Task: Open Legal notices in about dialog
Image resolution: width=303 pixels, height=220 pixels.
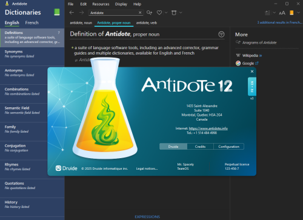Action: point(147,168)
